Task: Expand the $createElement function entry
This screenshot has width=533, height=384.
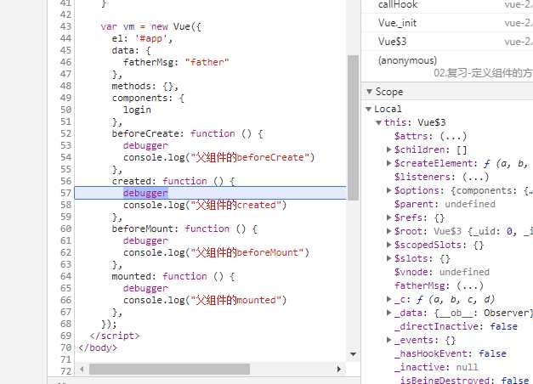Action: click(x=388, y=163)
